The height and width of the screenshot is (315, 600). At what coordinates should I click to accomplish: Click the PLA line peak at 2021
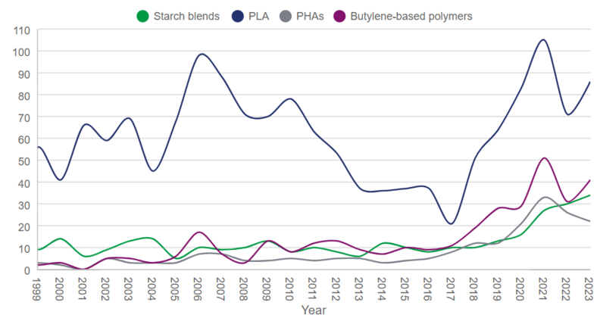pyautogui.click(x=544, y=40)
